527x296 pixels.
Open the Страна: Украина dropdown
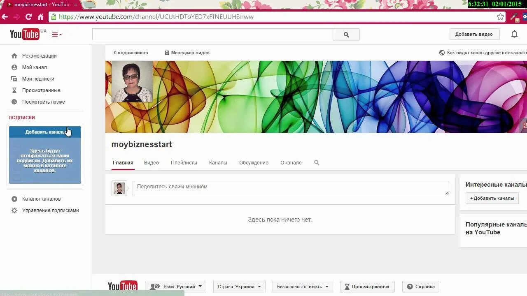(239, 287)
